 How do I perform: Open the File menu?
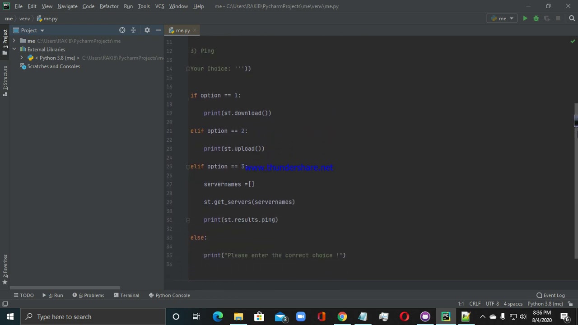[x=19, y=6]
